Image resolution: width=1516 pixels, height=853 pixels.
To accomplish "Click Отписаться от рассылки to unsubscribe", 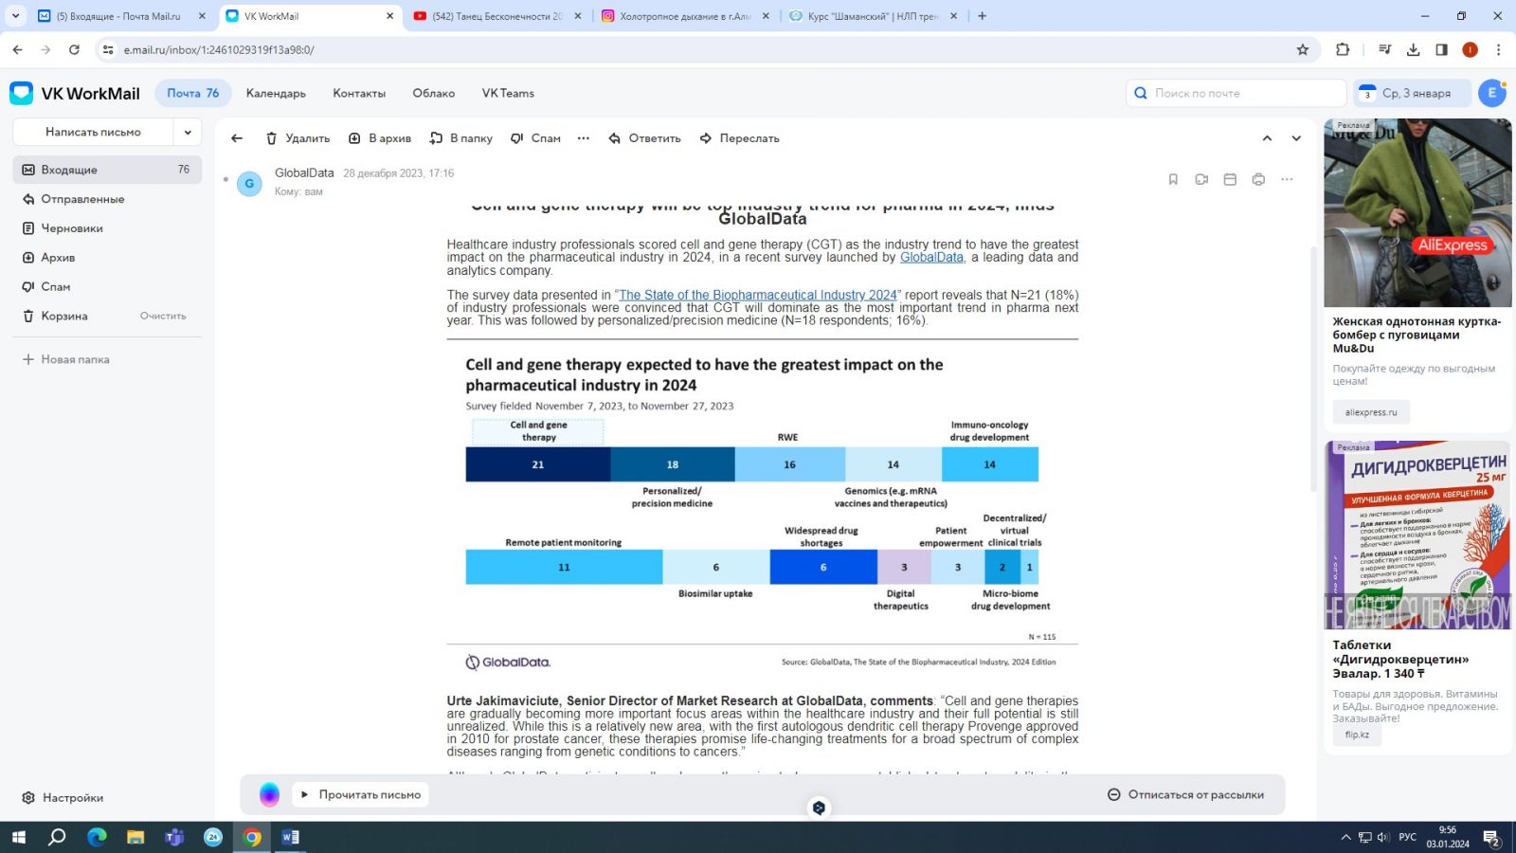I will pos(1186,795).
